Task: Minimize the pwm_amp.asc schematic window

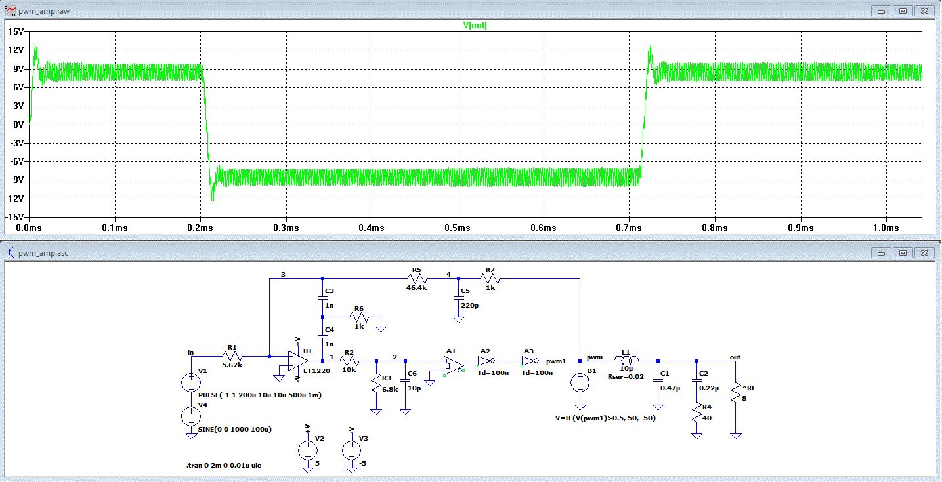Action: click(x=882, y=252)
